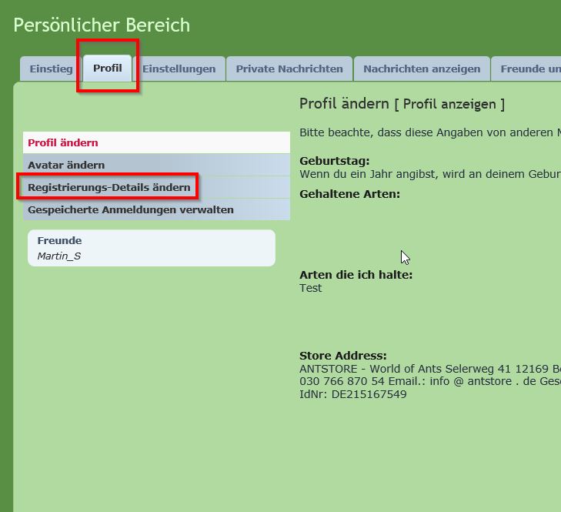
Task: Open the partially visible Freunde tab
Action: [529, 69]
